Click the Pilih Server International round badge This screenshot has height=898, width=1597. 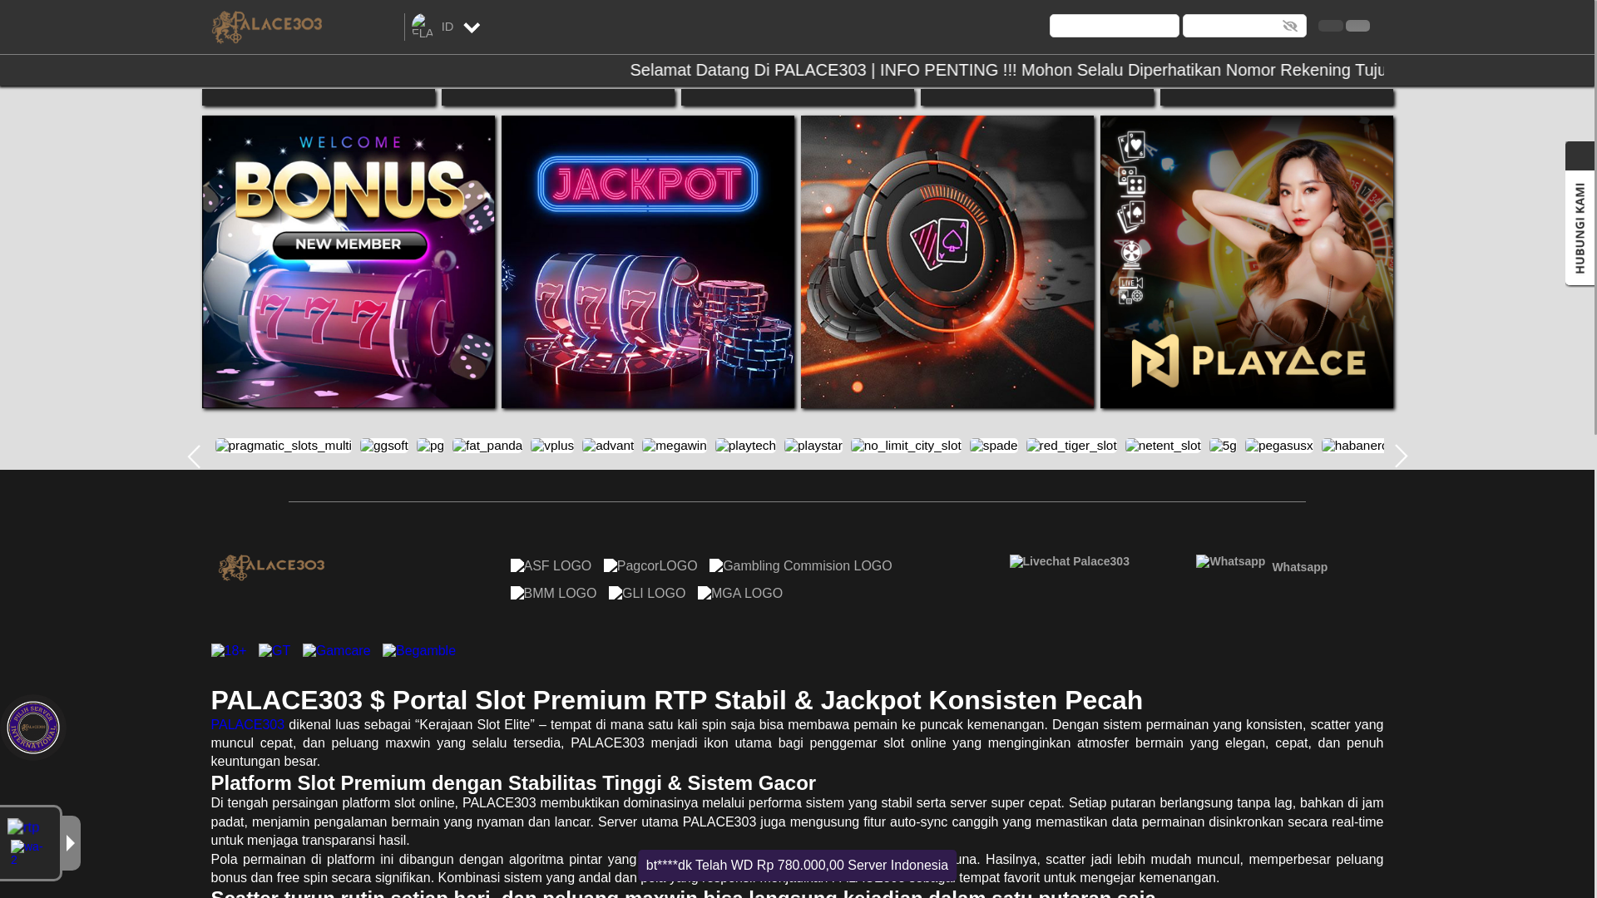coord(33,728)
